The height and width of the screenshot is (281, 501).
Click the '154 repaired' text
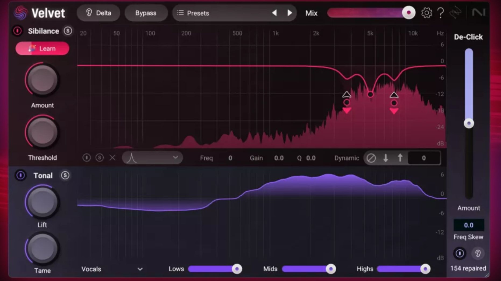[x=468, y=268]
